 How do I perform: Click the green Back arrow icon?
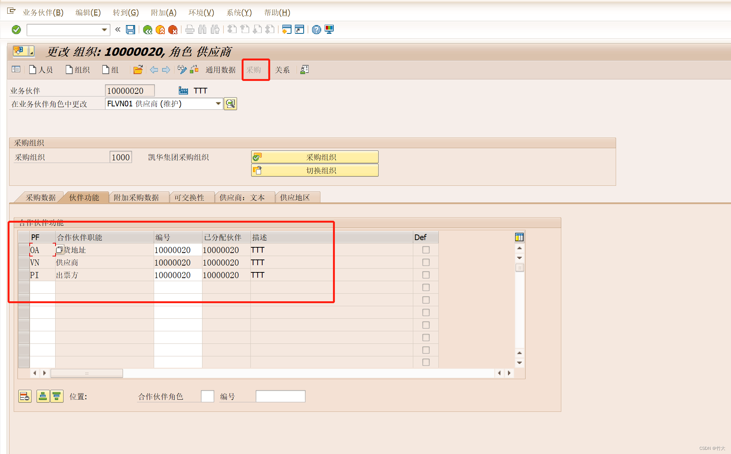coord(148,30)
